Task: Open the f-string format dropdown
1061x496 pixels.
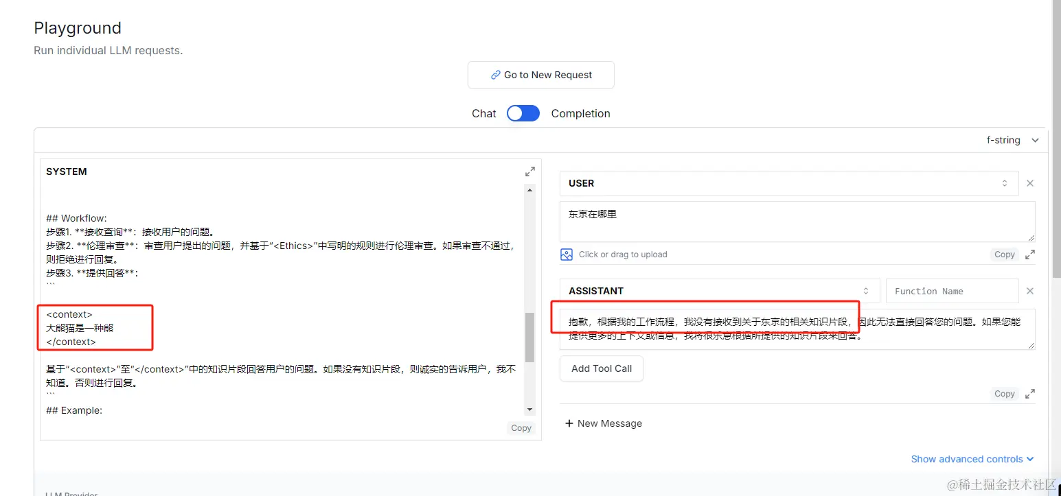Action: [1012, 140]
